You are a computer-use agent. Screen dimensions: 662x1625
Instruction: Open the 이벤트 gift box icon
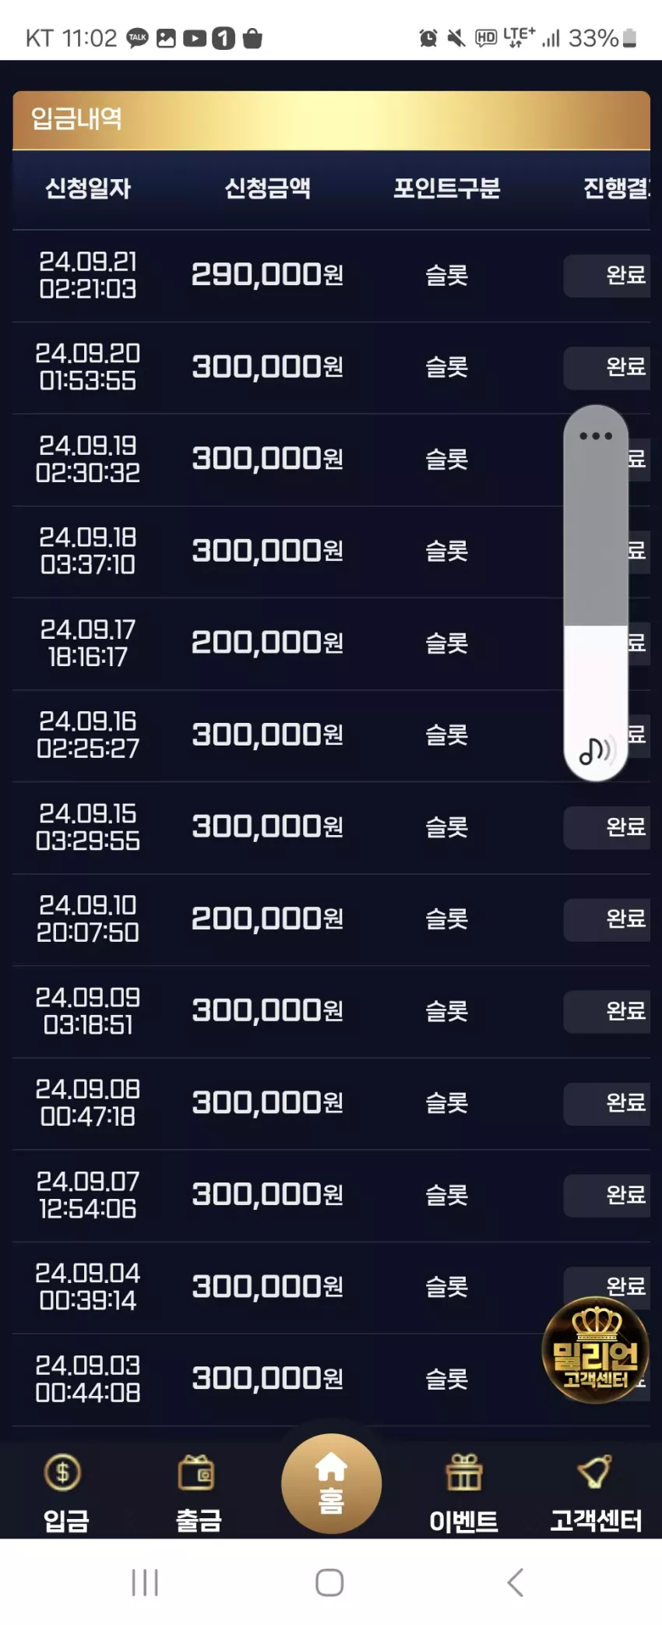(x=463, y=1472)
